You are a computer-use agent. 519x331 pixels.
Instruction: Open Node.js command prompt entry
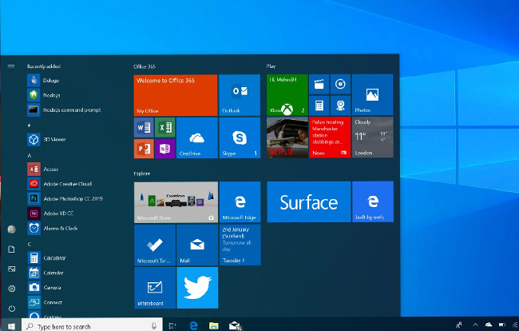coord(64,110)
